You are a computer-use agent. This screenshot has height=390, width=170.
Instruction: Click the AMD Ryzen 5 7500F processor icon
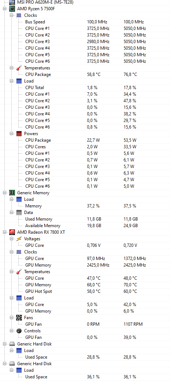(x=12, y=9)
